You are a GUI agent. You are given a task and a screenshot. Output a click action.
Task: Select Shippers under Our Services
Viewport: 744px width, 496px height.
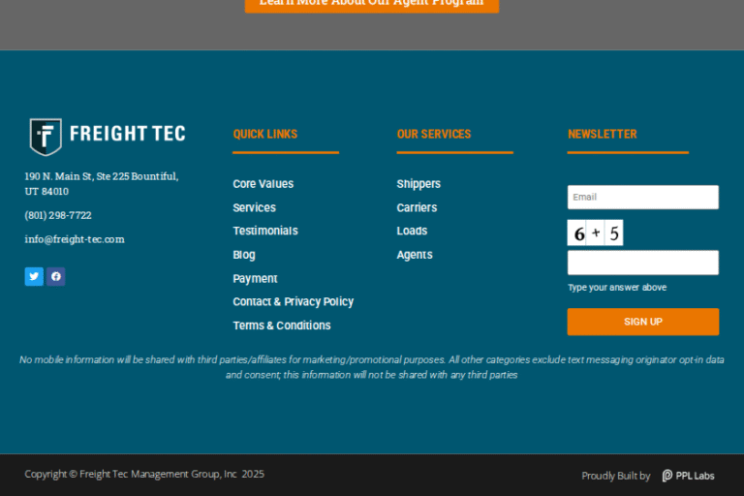tap(418, 184)
